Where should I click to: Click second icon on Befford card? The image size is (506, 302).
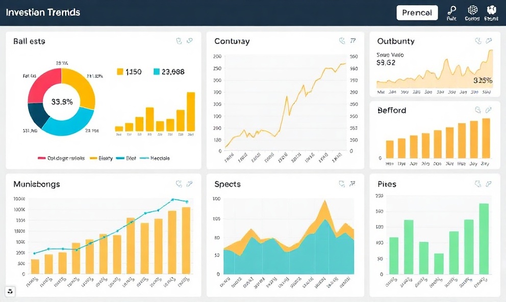(489, 110)
